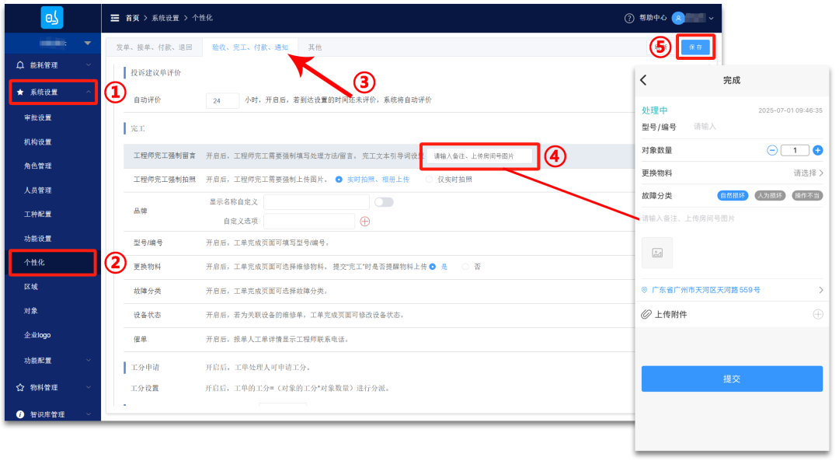This screenshot has height=461, width=839.
Task: Open 对象 in the sidebar
Action: [x=30, y=310]
